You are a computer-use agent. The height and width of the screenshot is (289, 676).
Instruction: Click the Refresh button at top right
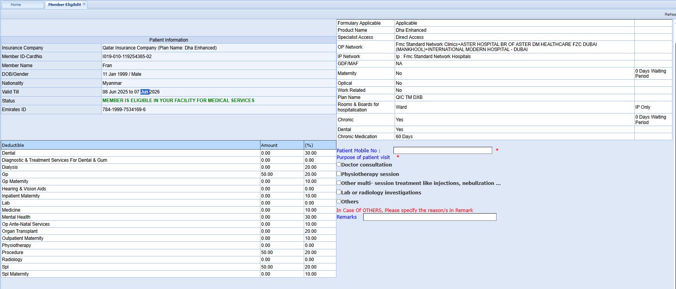click(670, 15)
